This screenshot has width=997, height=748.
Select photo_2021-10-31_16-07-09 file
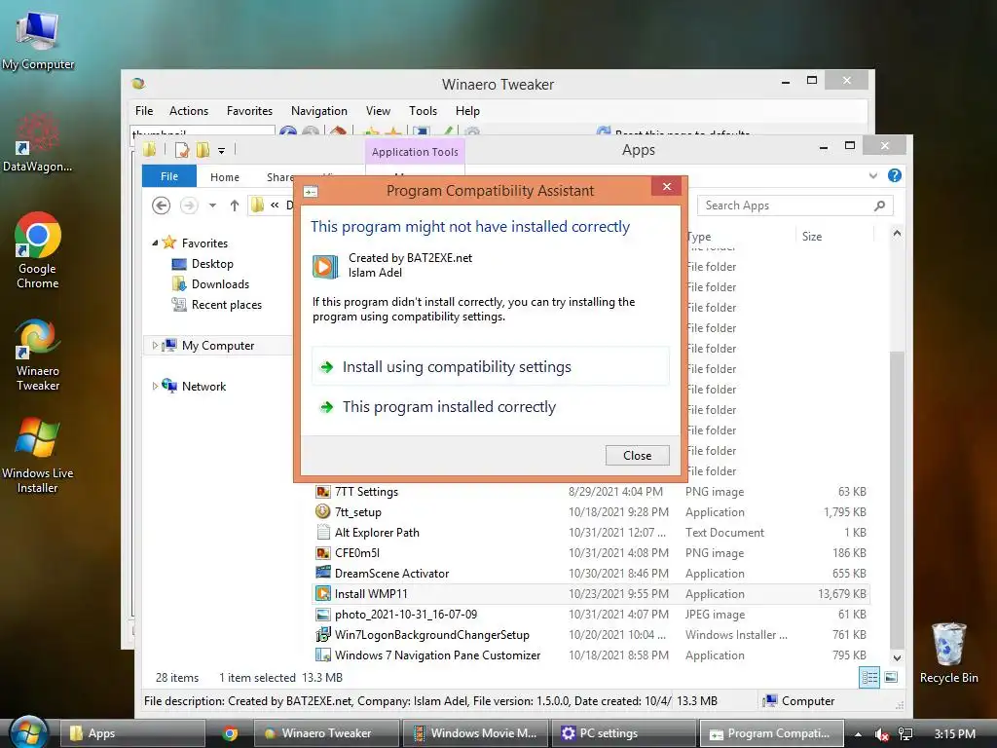pyautogui.click(x=591, y=615)
